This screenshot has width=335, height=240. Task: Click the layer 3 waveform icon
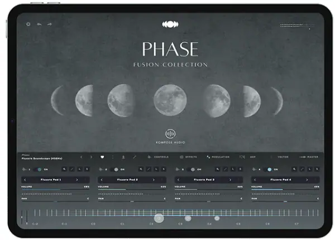tap(178, 169)
